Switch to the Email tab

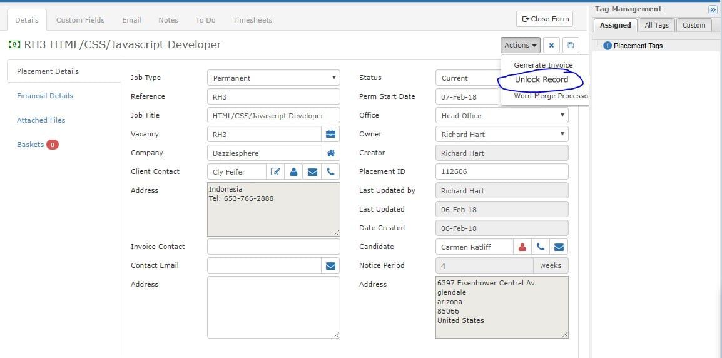[131, 20]
